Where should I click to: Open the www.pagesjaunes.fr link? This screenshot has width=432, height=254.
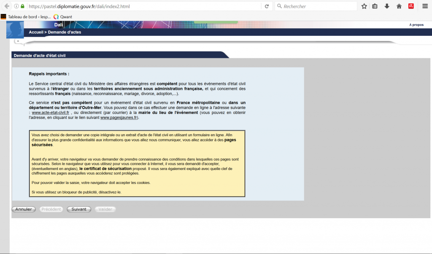[x=119, y=118]
